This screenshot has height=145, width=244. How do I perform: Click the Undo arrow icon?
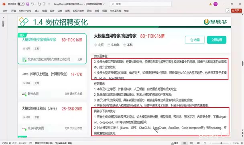pyautogui.click(x=33, y=4)
